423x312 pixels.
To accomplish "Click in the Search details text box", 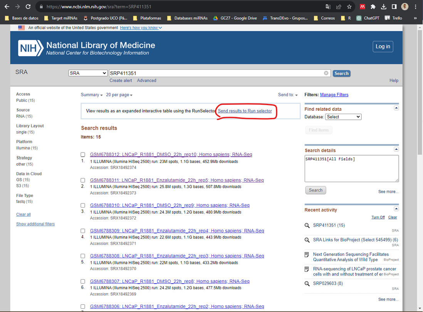I will 351,168.
